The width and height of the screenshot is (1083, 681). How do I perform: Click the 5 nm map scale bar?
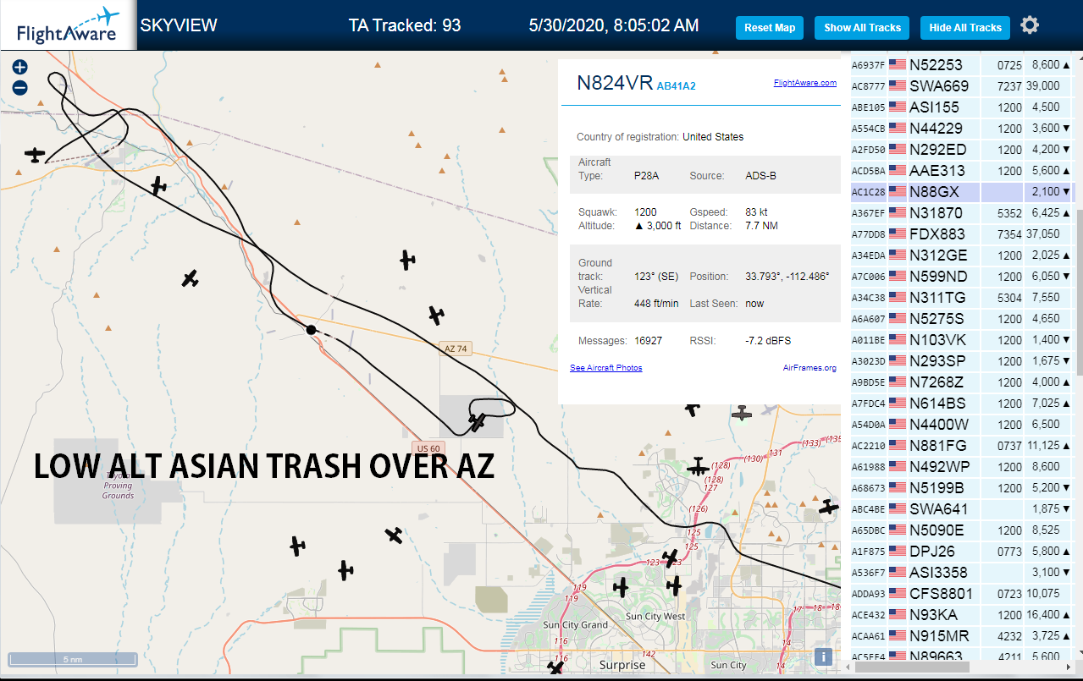point(72,659)
